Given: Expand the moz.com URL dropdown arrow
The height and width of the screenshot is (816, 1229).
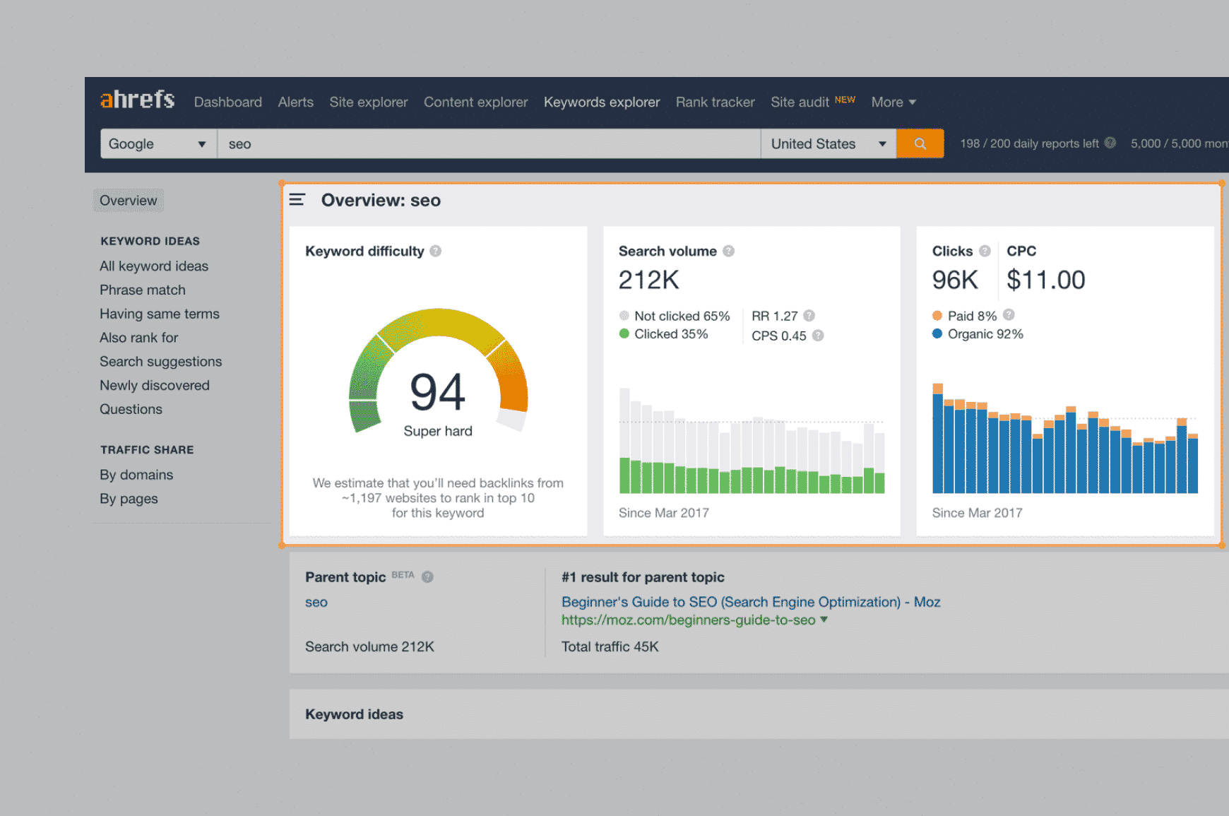Looking at the screenshot, I should coord(824,620).
